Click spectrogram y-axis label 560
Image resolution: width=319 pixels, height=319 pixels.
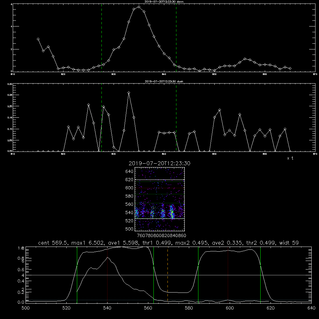click(130, 204)
